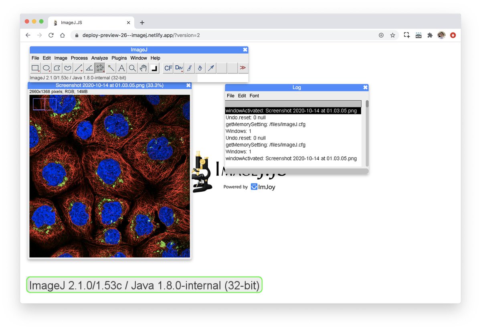
Task: Open the Dev developer menu tool
Action: pos(179,68)
